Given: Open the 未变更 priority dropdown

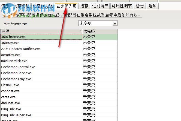Looking at the screenshot, I should pos(98,24).
